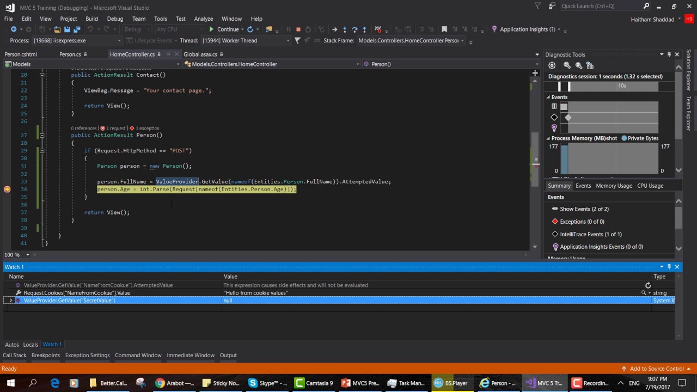Click the Step Over arrow icon
This screenshot has width=697, height=392.
(x=354, y=29)
